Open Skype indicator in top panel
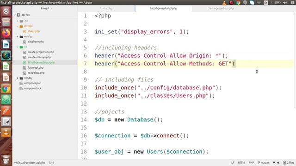Image resolution: width=296 pixels, height=166 pixels. pyautogui.click(x=252, y=2)
